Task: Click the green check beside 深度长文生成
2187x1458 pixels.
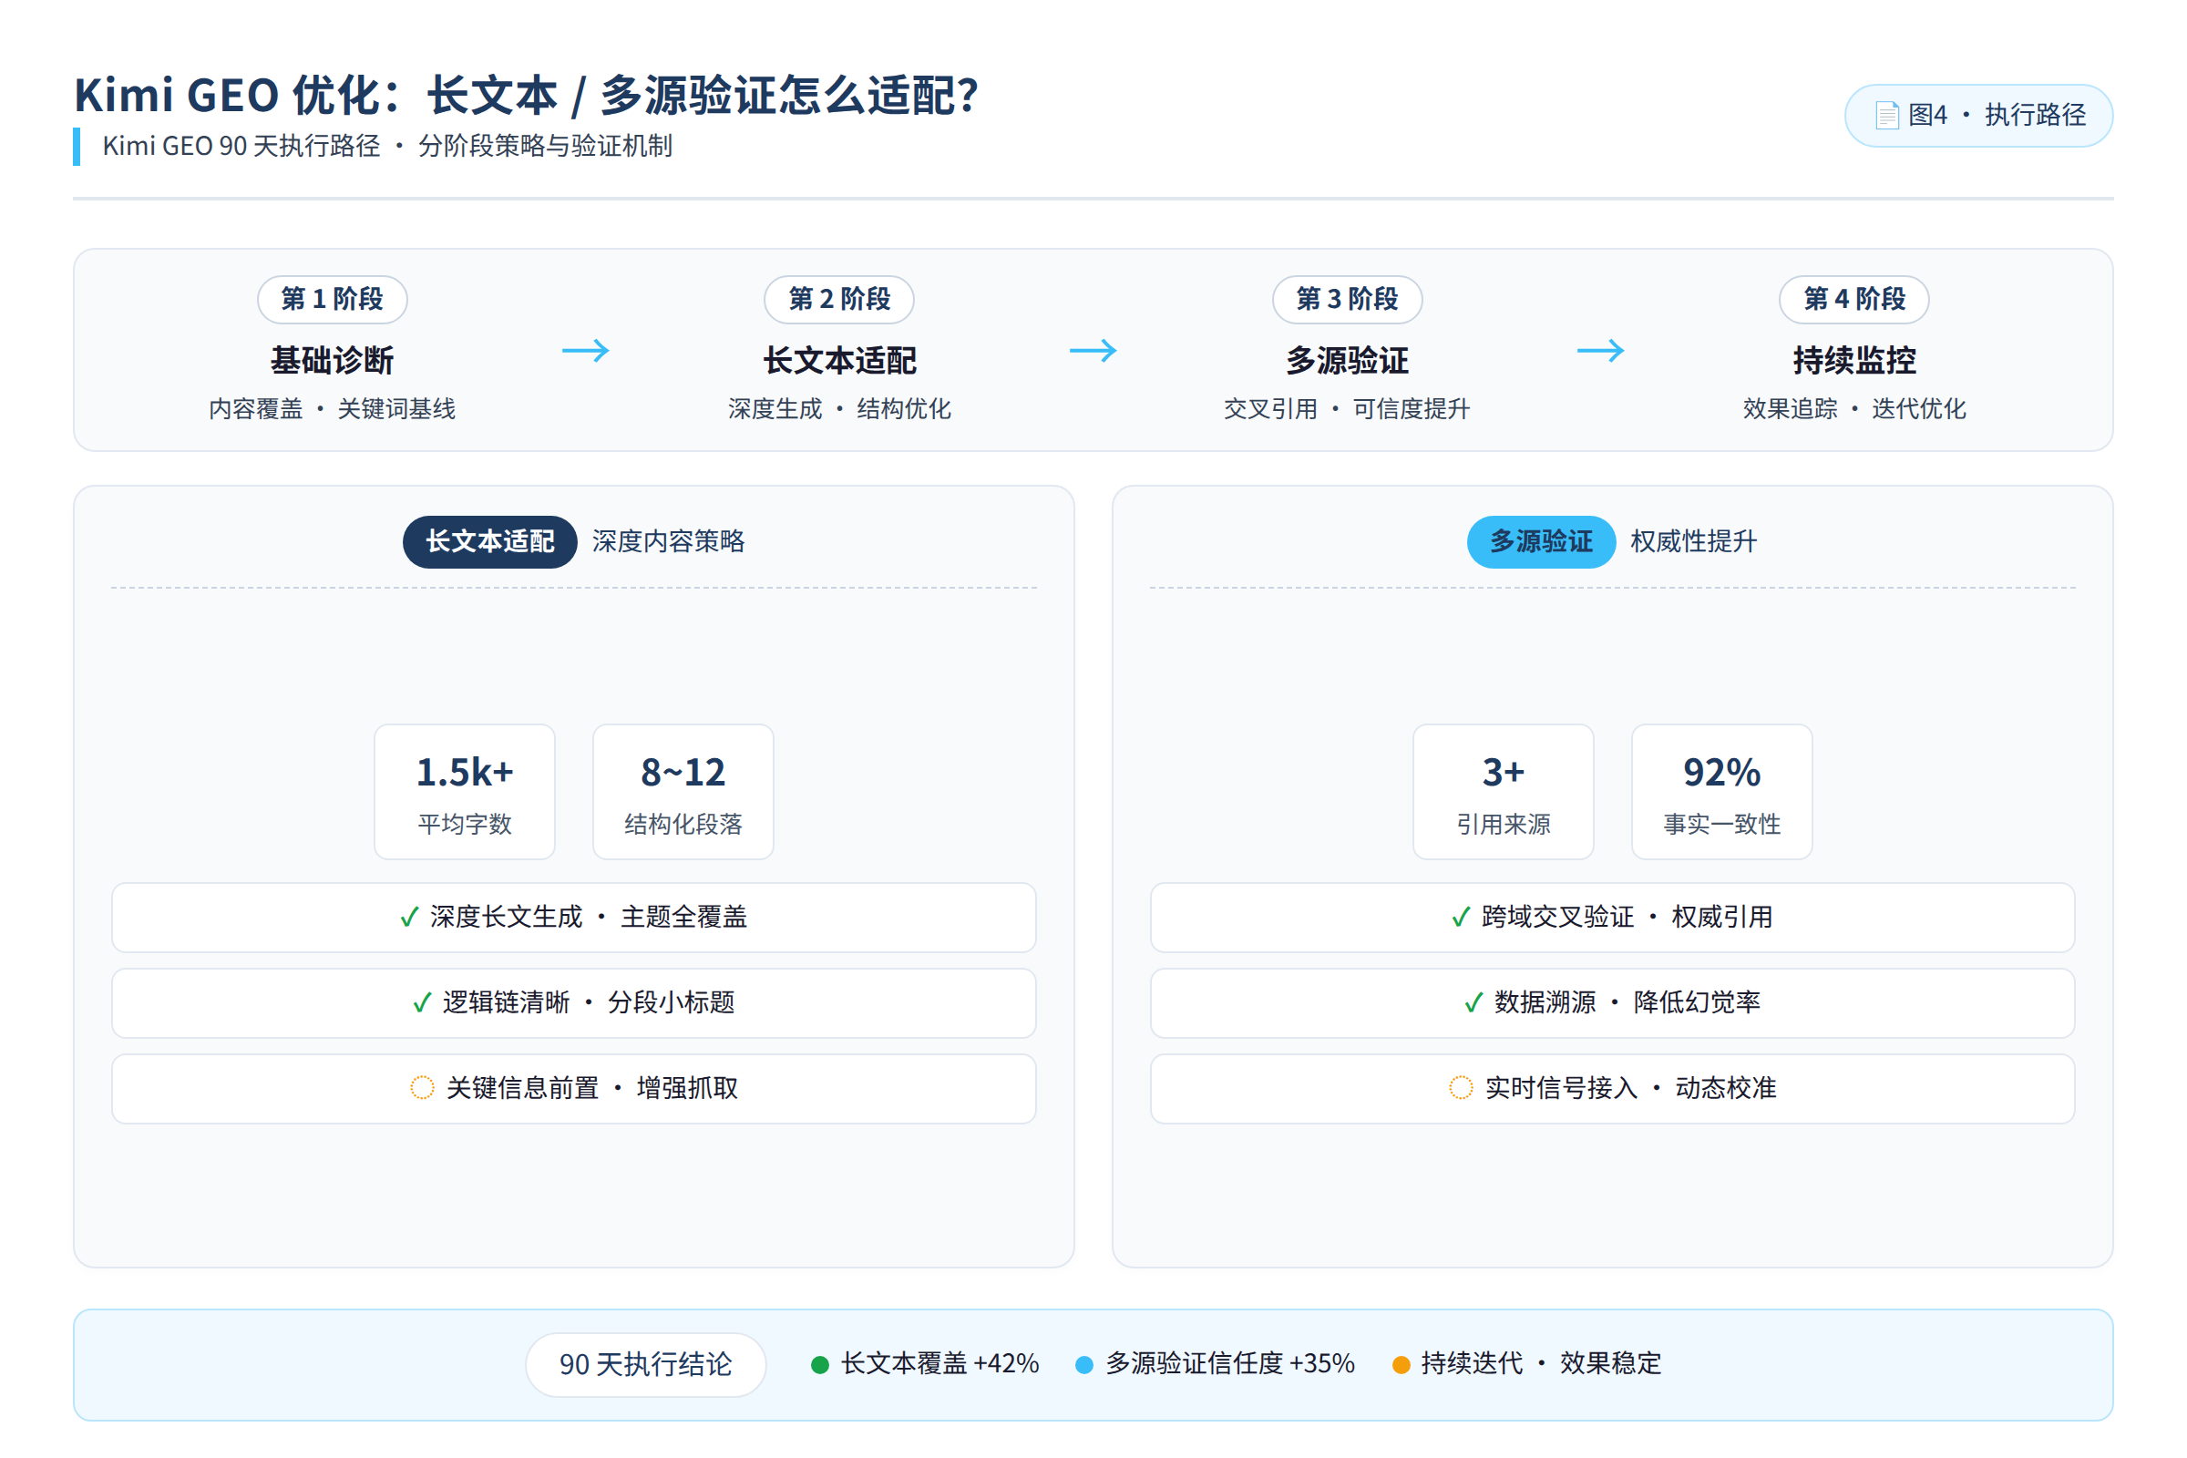Action: [409, 918]
